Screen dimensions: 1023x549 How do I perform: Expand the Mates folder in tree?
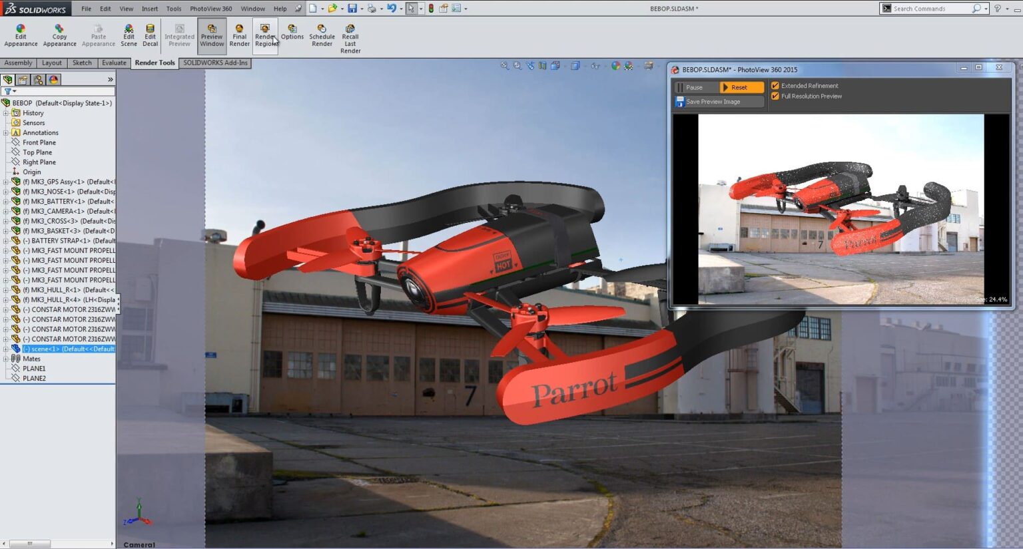[x=6, y=359]
